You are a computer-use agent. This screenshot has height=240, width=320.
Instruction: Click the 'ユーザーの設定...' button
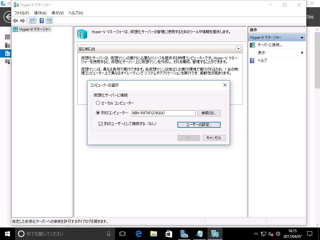click(x=199, y=125)
